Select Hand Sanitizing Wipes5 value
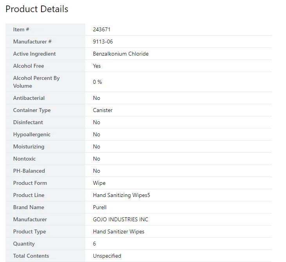Image resolution: width=286 pixels, height=262 pixels. (x=121, y=195)
